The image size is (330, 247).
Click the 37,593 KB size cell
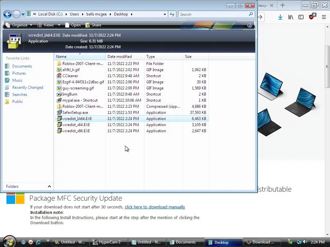click(198, 112)
